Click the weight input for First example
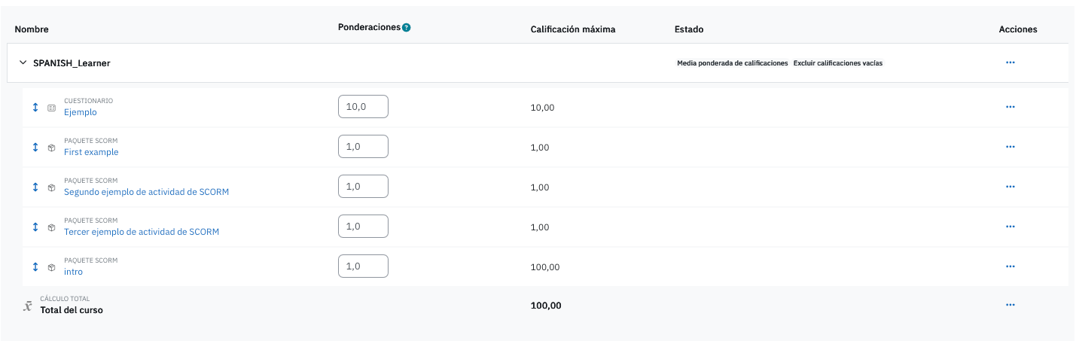 click(364, 147)
